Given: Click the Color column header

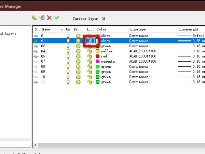Looking at the screenshot, I should (x=111, y=29).
